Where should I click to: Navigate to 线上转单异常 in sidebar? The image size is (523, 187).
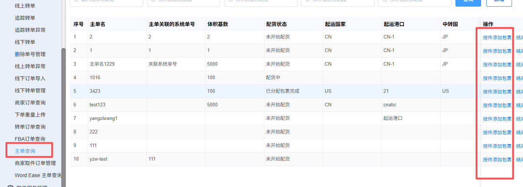click(x=30, y=66)
